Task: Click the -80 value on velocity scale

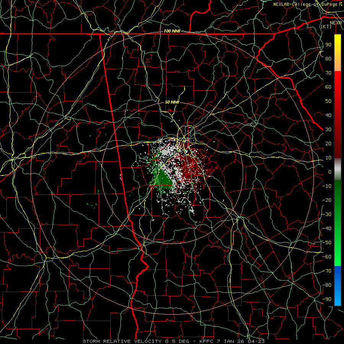Action: 327,285
